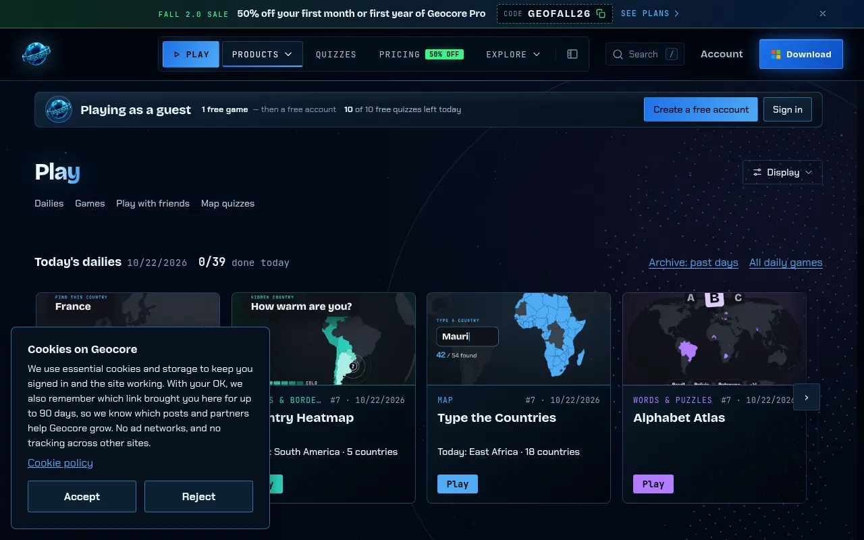864x540 pixels.
Task: Click the Windows logo on Download button
Action: [x=776, y=54]
